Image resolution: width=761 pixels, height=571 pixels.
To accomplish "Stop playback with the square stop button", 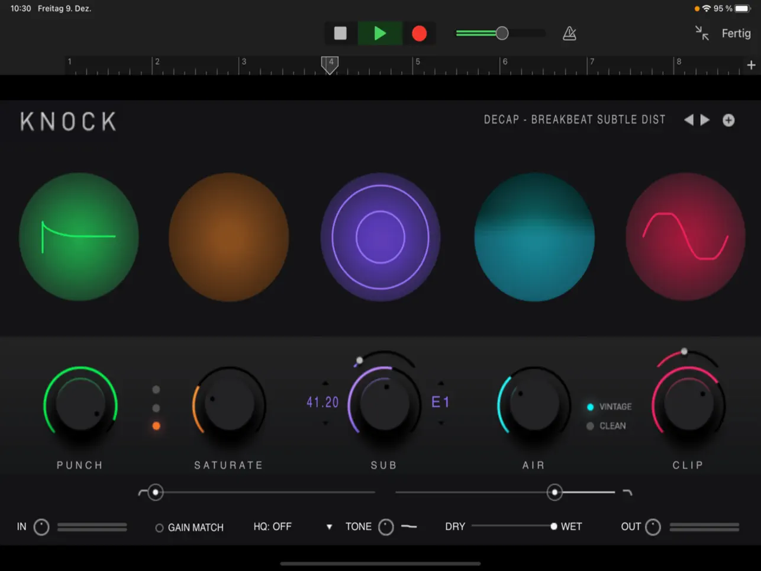I will 340,33.
